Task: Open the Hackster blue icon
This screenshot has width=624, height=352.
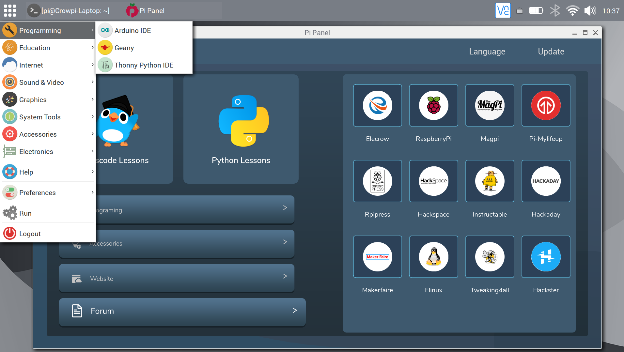Action: [546, 257]
